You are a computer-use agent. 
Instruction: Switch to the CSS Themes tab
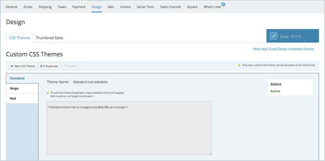pos(19,38)
